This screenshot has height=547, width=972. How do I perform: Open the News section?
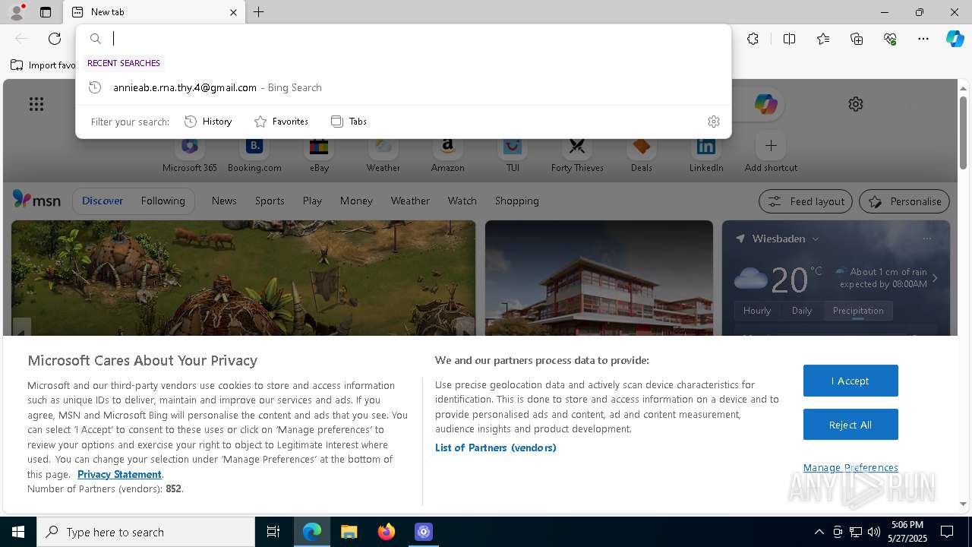[x=224, y=201]
